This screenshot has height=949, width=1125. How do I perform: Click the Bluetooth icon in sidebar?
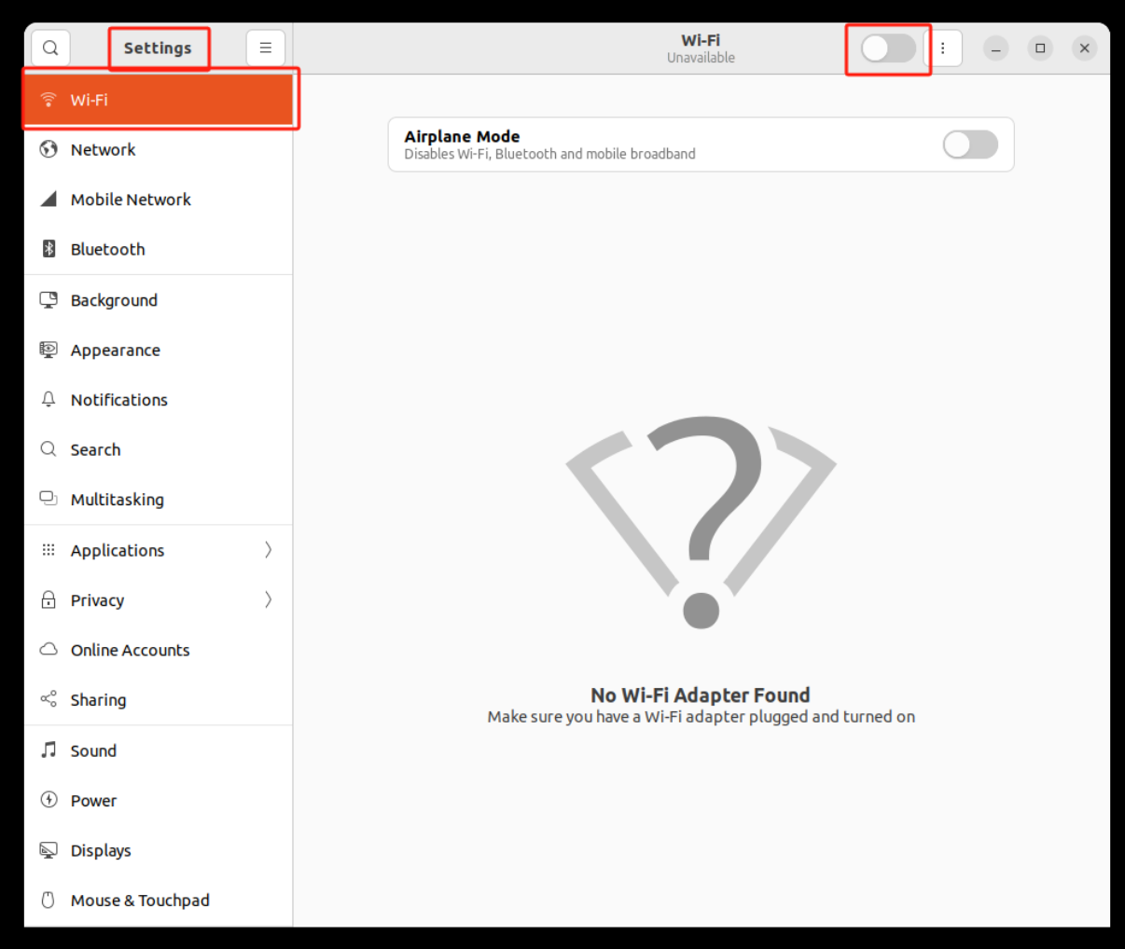pyautogui.click(x=49, y=249)
